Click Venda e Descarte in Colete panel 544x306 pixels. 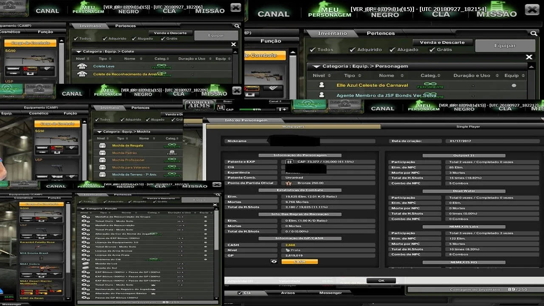pyautogui.click(x=170, y=33)
